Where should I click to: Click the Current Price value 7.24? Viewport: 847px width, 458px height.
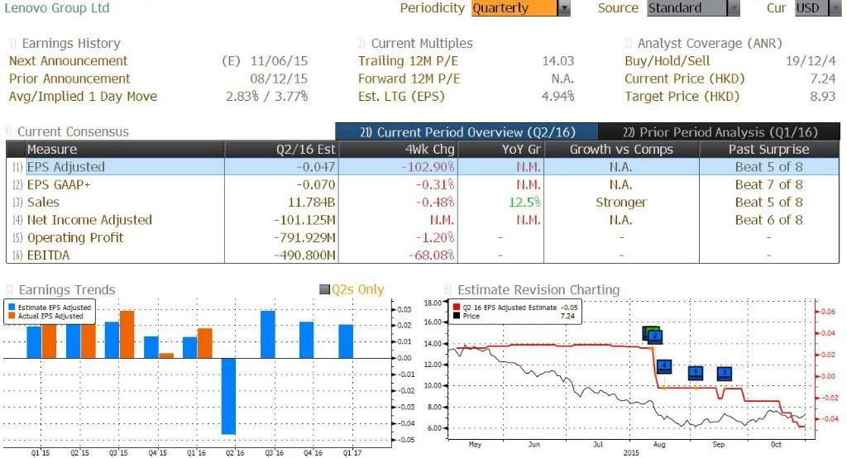(x=823, y=79)
